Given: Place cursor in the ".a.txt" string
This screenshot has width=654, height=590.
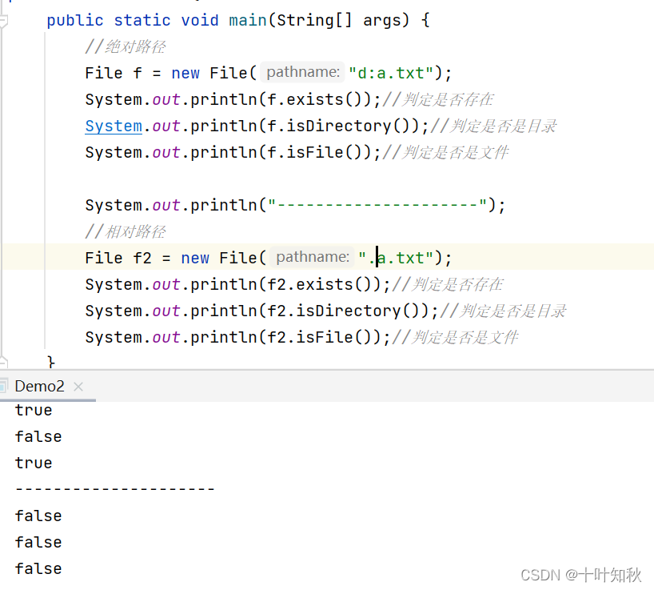Looking at the screenshot, I should click(x=397, y=258).
